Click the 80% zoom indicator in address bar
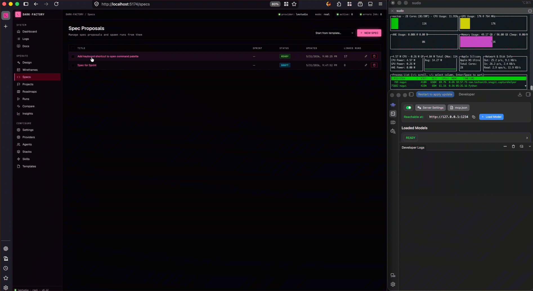533x291 pixels. coord(275,4)
